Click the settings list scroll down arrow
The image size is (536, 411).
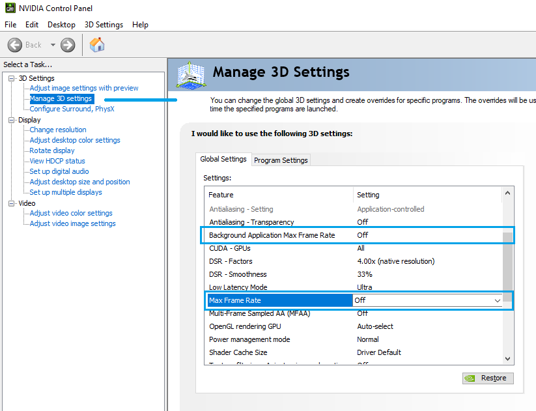pyautogui.click(x=508, y=358)
